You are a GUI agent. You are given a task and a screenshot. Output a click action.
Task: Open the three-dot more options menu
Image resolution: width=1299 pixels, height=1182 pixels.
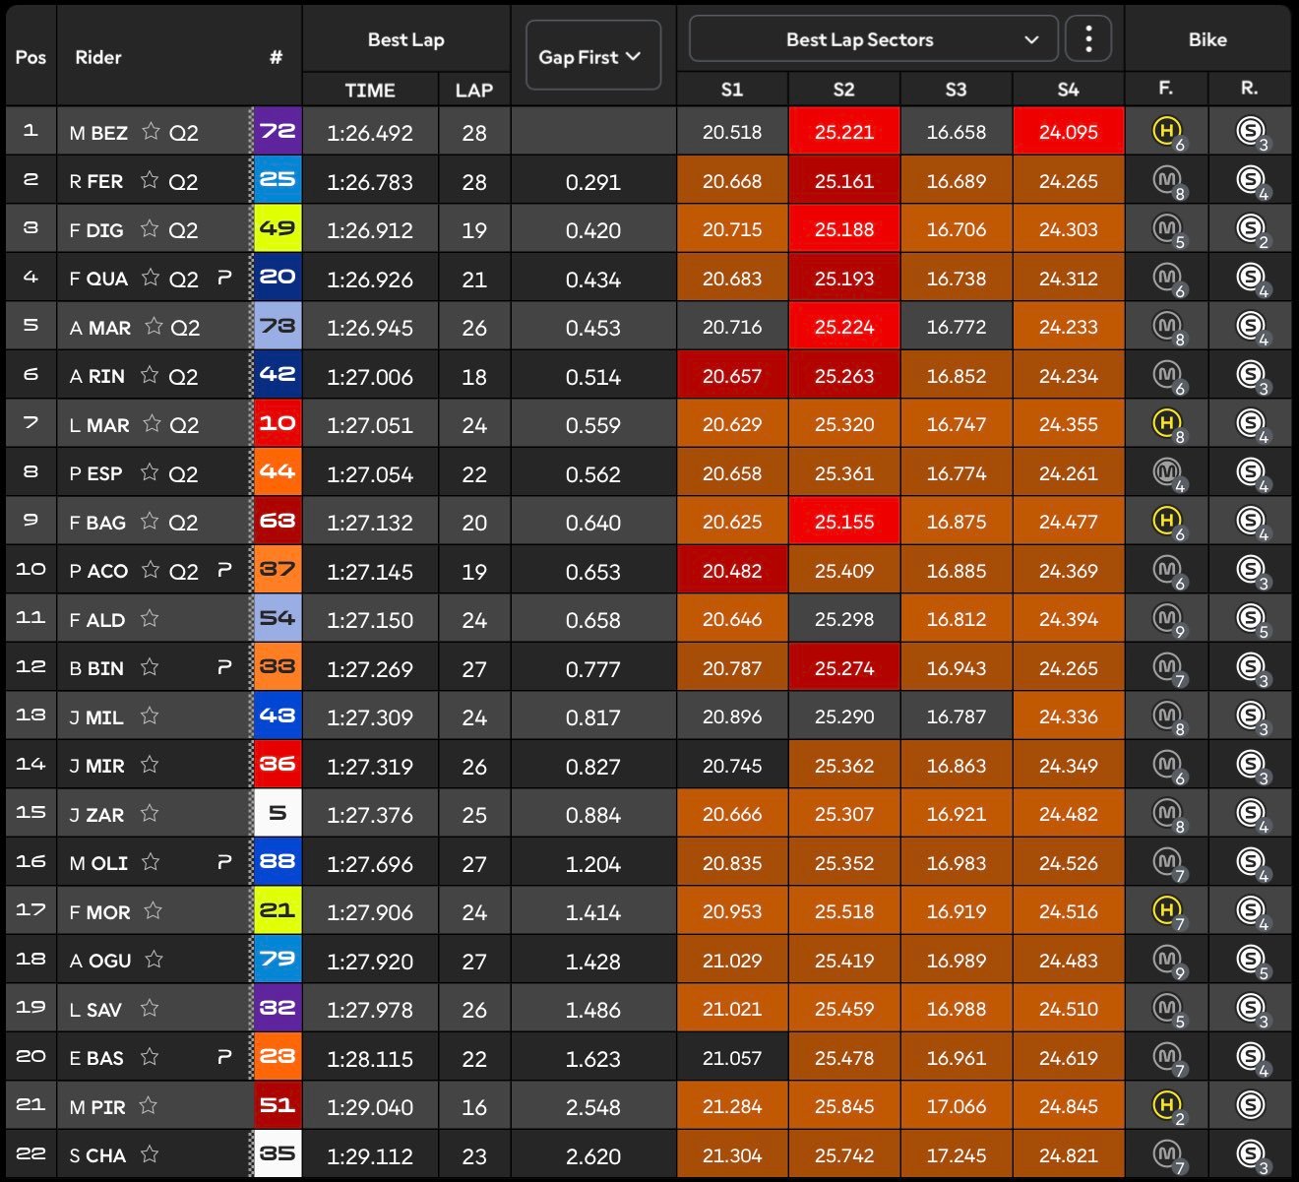(x=1088, y=39)
